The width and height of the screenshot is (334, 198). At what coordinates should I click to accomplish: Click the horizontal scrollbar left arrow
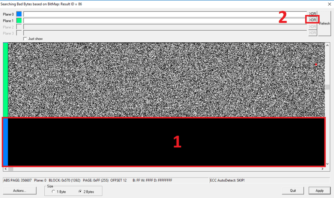tap(6, 169)
